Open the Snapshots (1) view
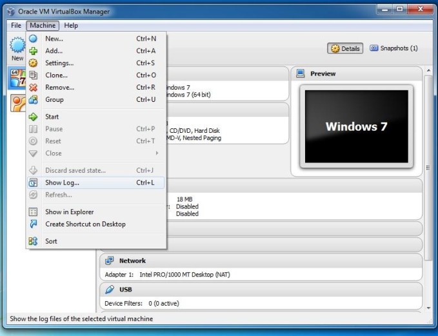This screenshot has height=336, width=438. pyautogui.click(x=393, y=48)
